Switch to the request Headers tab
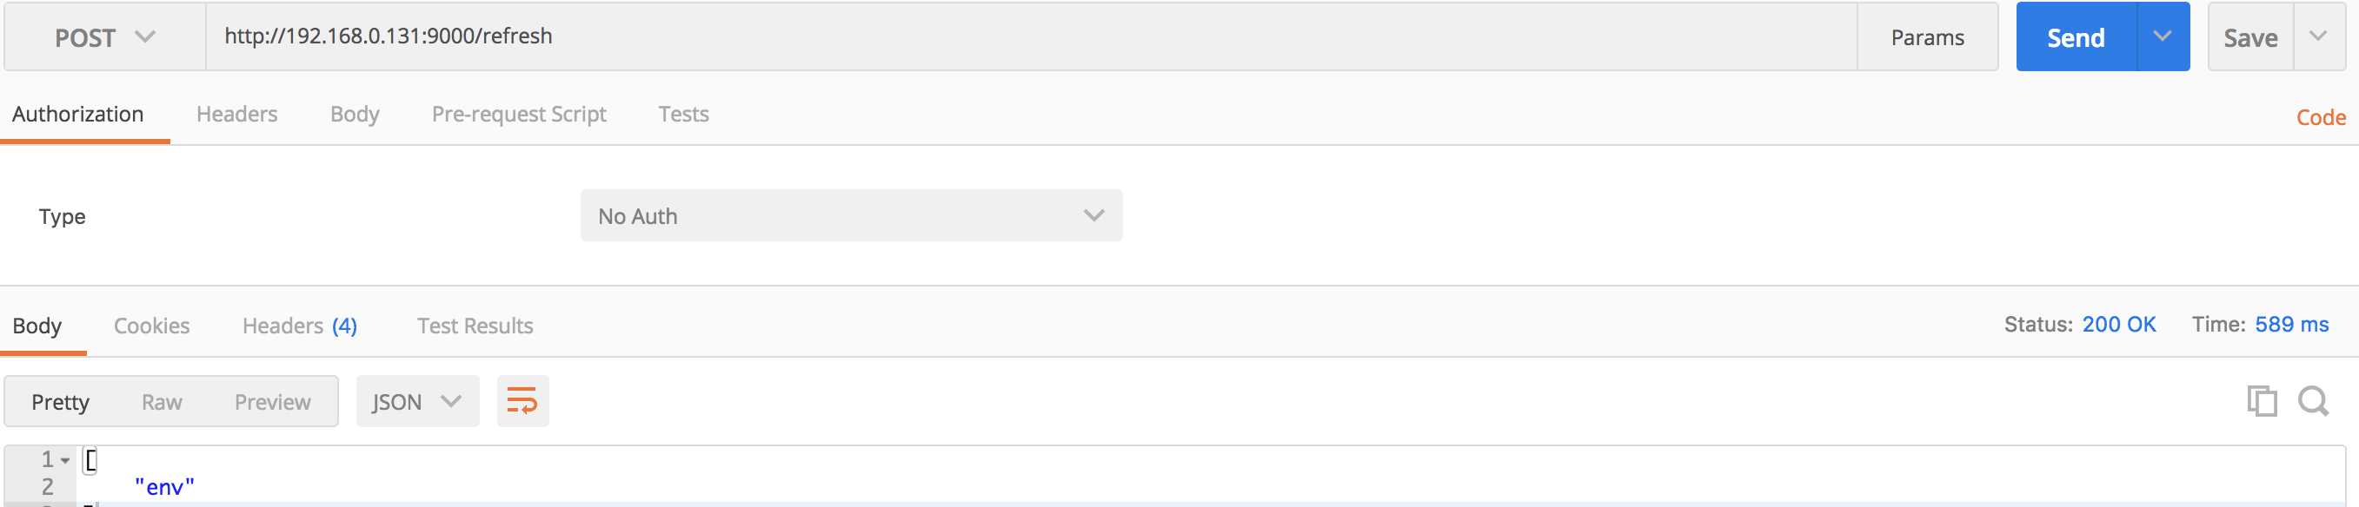The height and width of the screenshot is (507, 2359). coord(236,115)
